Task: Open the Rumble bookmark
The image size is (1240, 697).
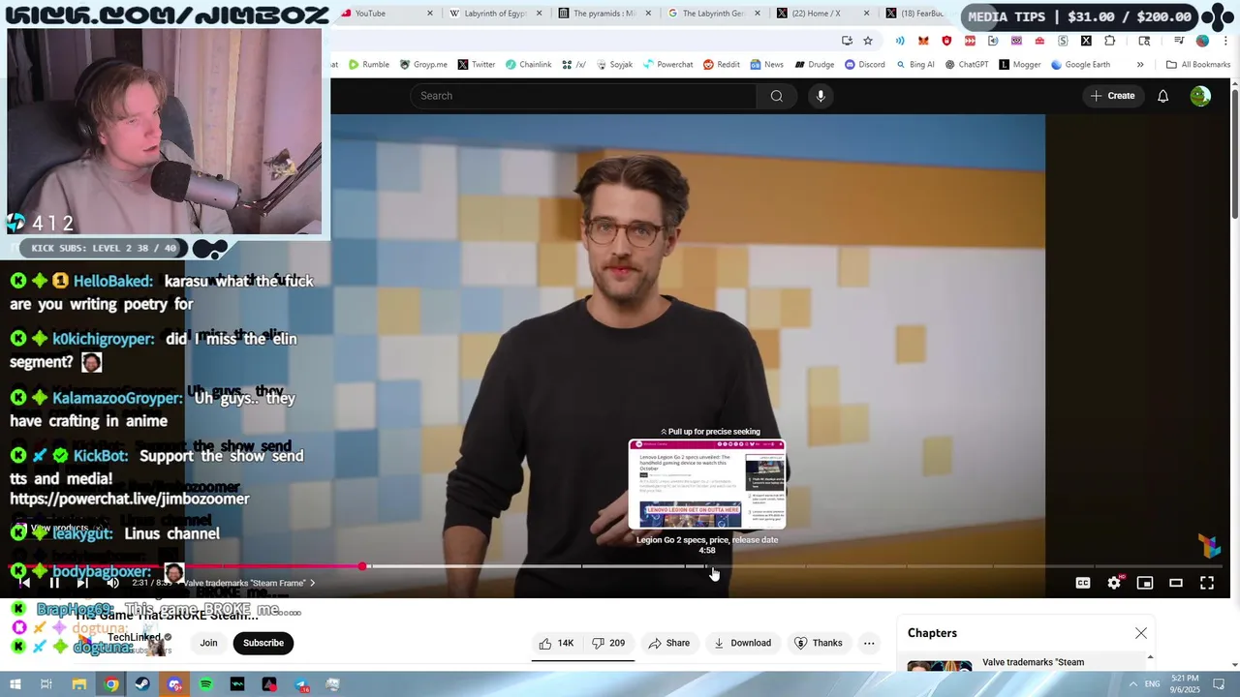Action: coord(368,65)
